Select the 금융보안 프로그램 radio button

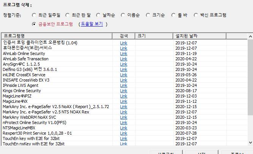(34, 24)
